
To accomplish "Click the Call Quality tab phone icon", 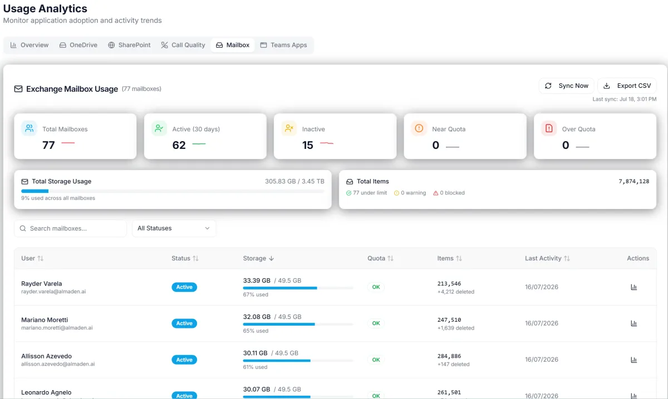I will (x=165, y=45).
